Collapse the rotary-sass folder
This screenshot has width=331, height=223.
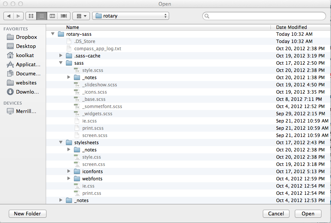(x=53, y=34)
